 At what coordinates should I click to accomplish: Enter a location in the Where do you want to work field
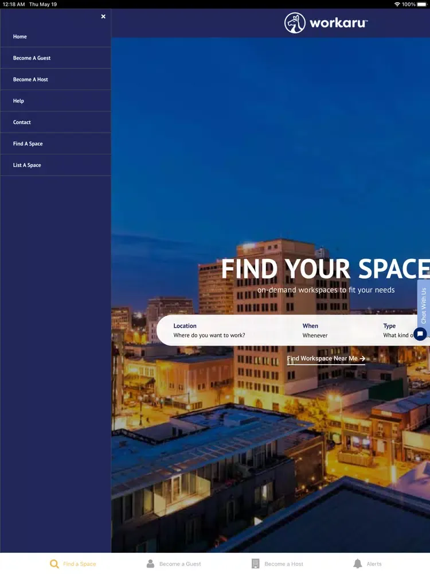coord(209,331)
